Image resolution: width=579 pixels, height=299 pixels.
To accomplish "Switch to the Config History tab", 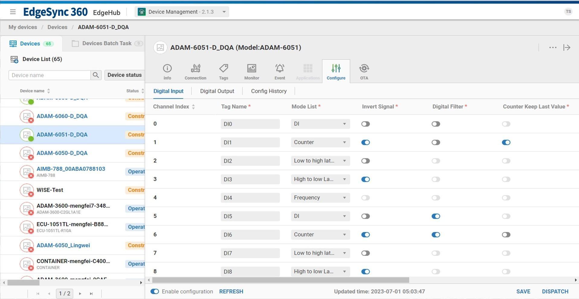I will point(269,91).
